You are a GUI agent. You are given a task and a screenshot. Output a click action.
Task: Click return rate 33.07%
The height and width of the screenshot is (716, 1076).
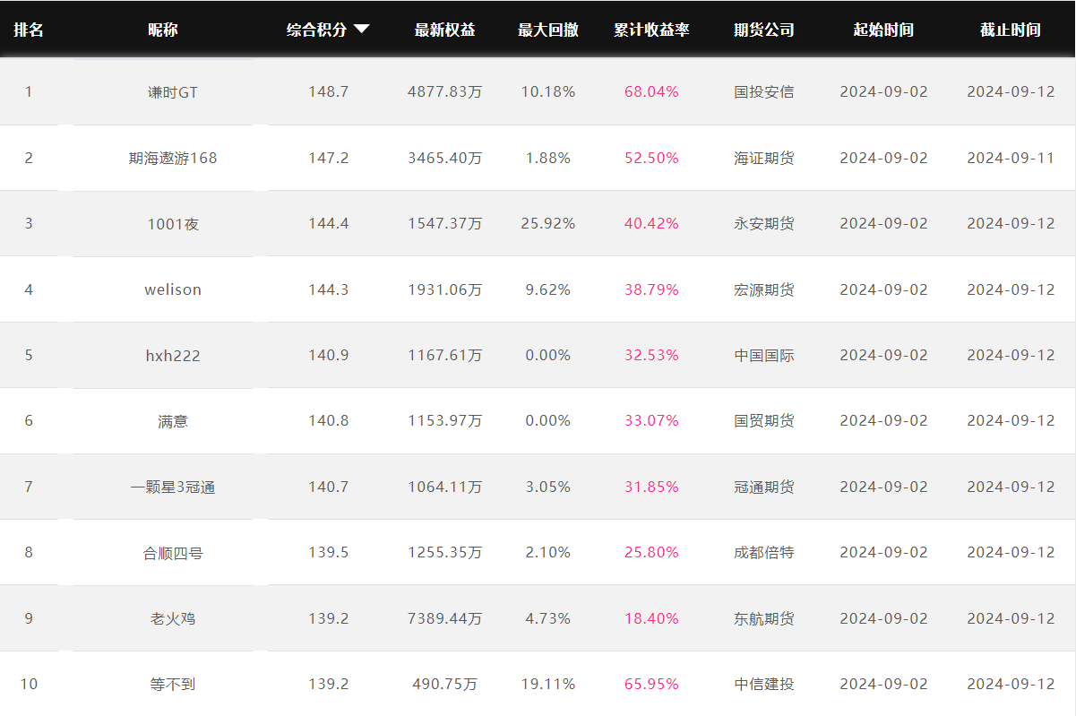point(651,420)
